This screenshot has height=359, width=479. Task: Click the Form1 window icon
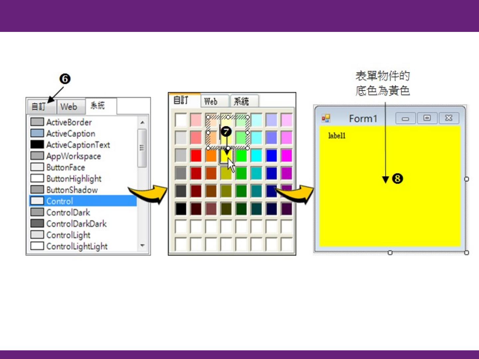tap(326, 118)
